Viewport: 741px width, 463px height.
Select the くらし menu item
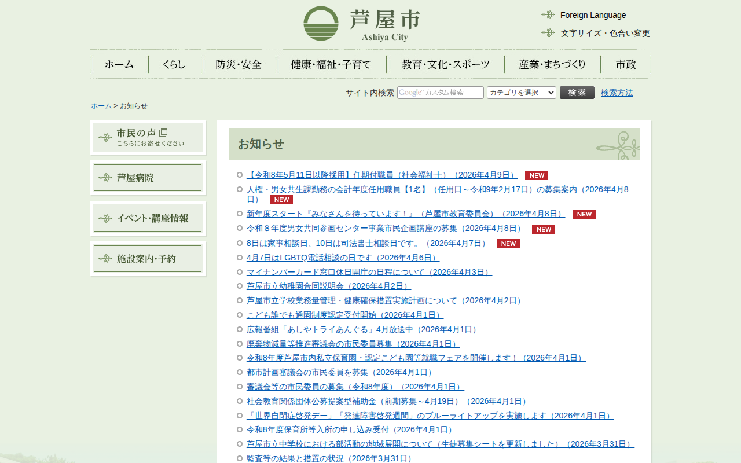tap(174, 64)
